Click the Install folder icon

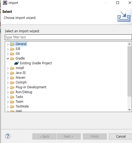click(12, 68)
